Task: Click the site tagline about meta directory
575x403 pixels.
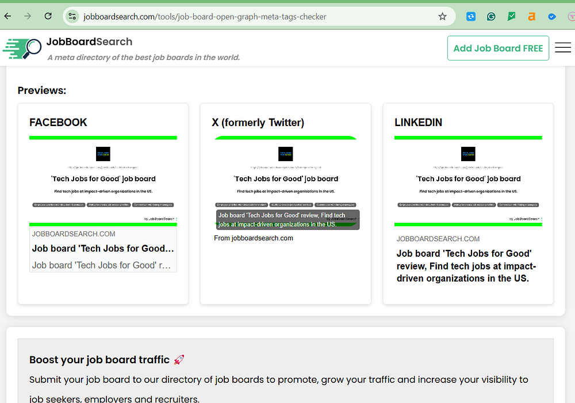Action: (144, 57)
